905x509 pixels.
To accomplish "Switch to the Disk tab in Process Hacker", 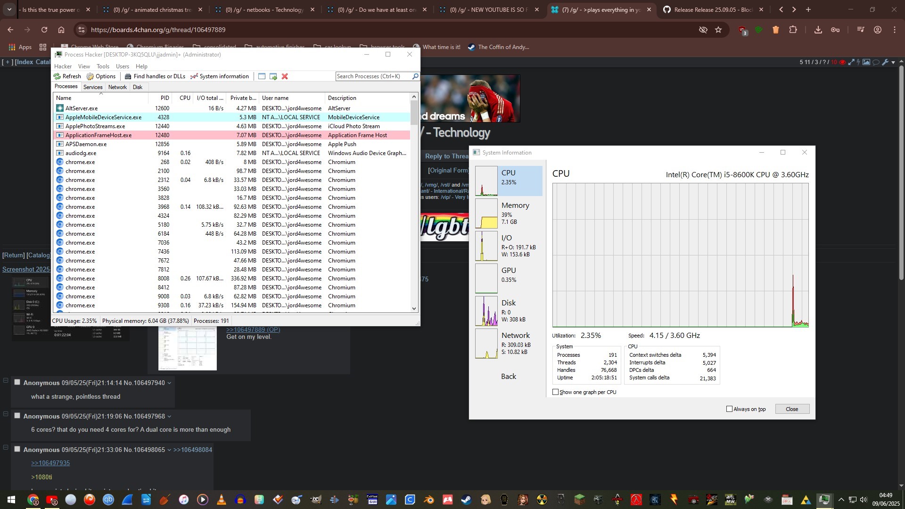I will [138, 87].
